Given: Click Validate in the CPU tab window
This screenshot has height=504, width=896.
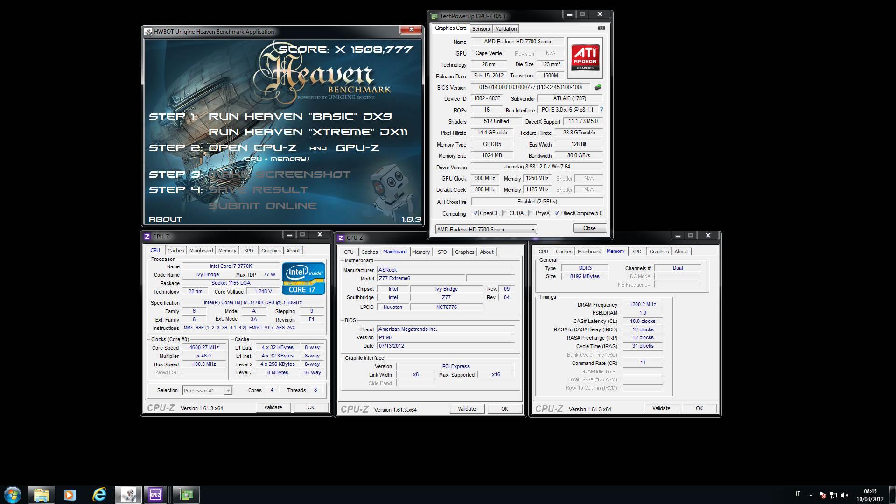Looking at the screenshot, I should [273, 407].
